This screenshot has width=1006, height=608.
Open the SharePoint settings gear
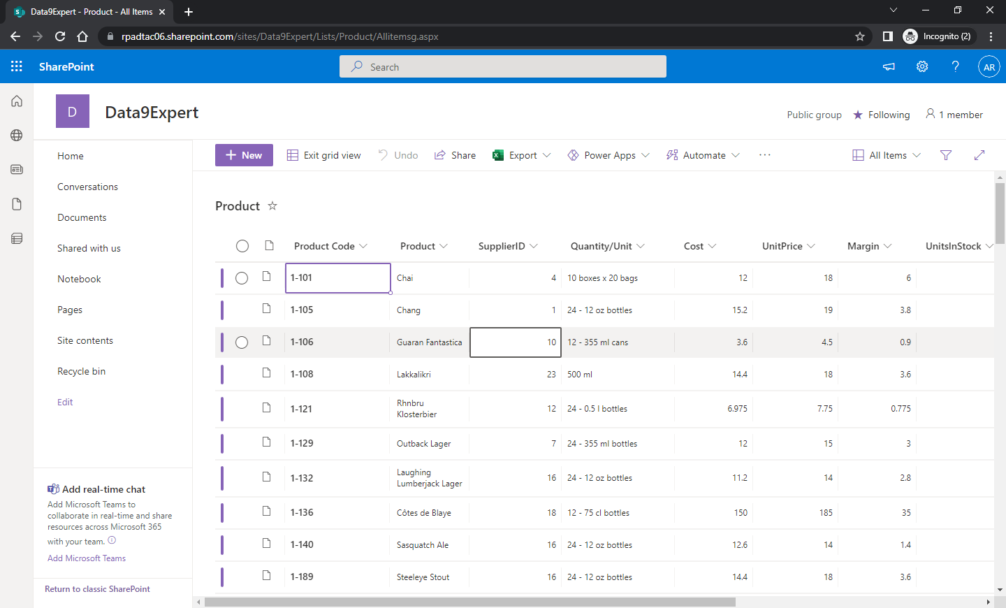pos(921,66)
